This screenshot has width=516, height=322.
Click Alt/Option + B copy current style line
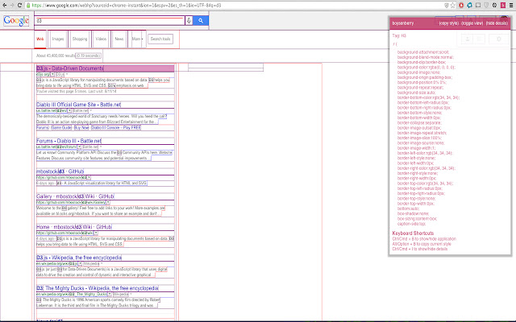pyautogui.click(x=422, y=244)
